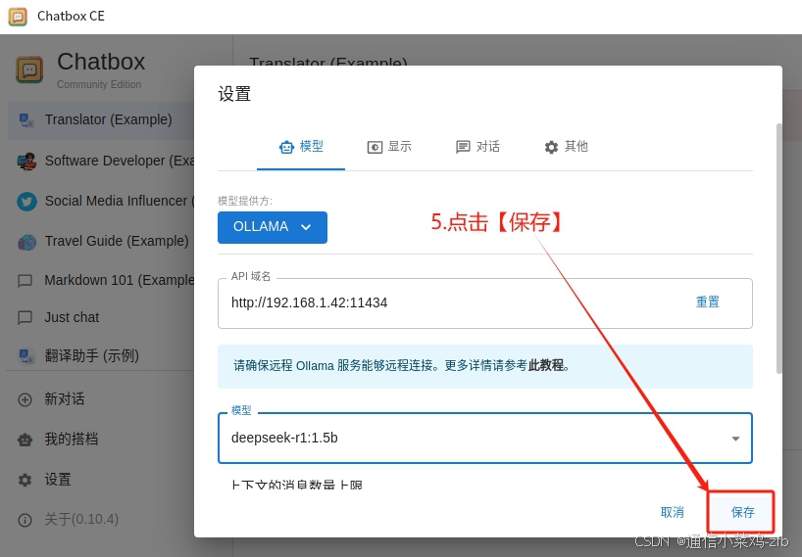
Task: Click the 翻译助手 (示例) icon
Action: [26, 356]
